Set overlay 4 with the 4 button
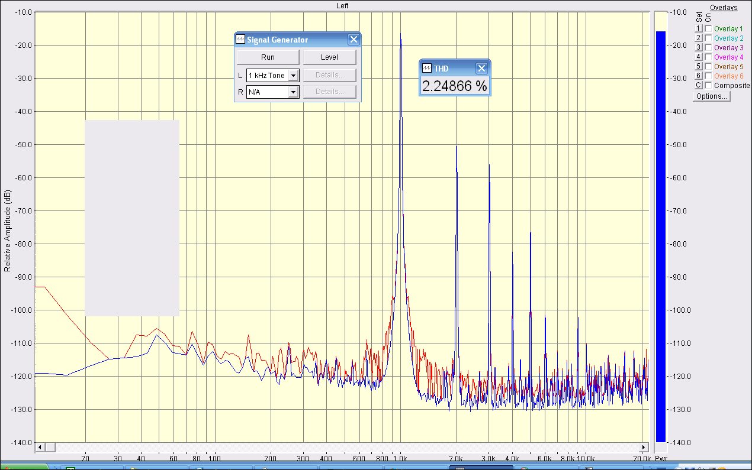 point(699,57)
